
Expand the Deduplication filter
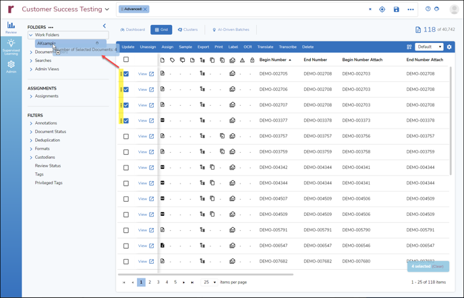tap(31, 141)
